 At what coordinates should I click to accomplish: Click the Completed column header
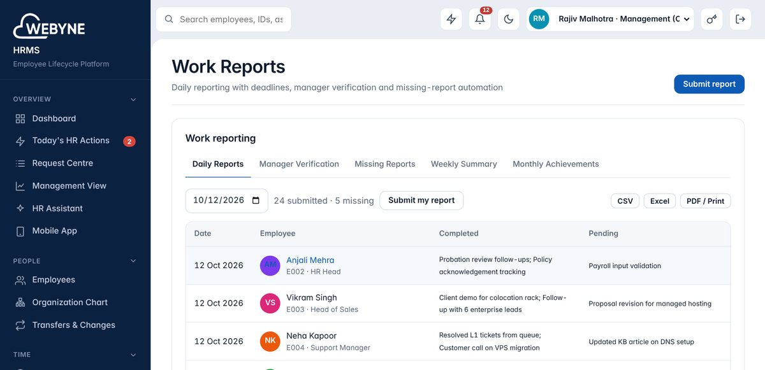coord(459,234)
